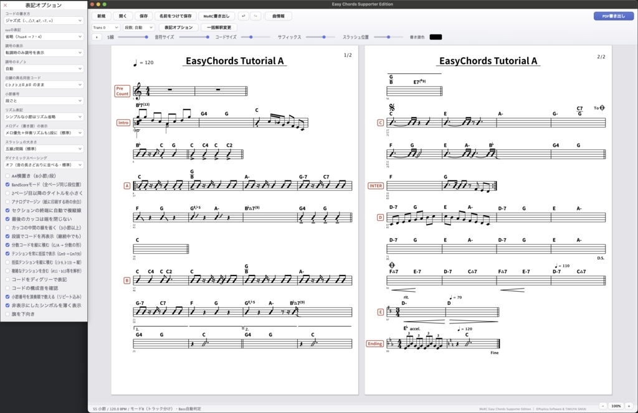The width and height of the screenshot is (638, 413).
Task: Click the treble clef in Pre Count
Action: click(138, 91)
